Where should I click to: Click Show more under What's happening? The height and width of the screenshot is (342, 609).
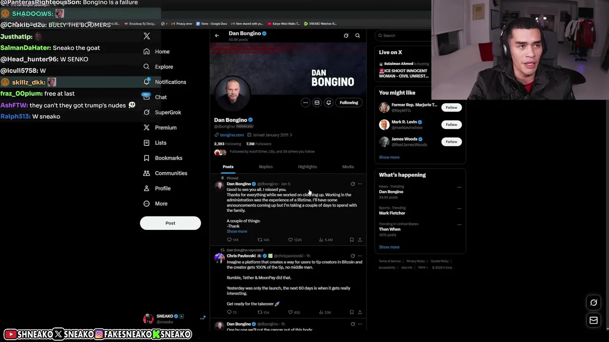click(389, 247)
